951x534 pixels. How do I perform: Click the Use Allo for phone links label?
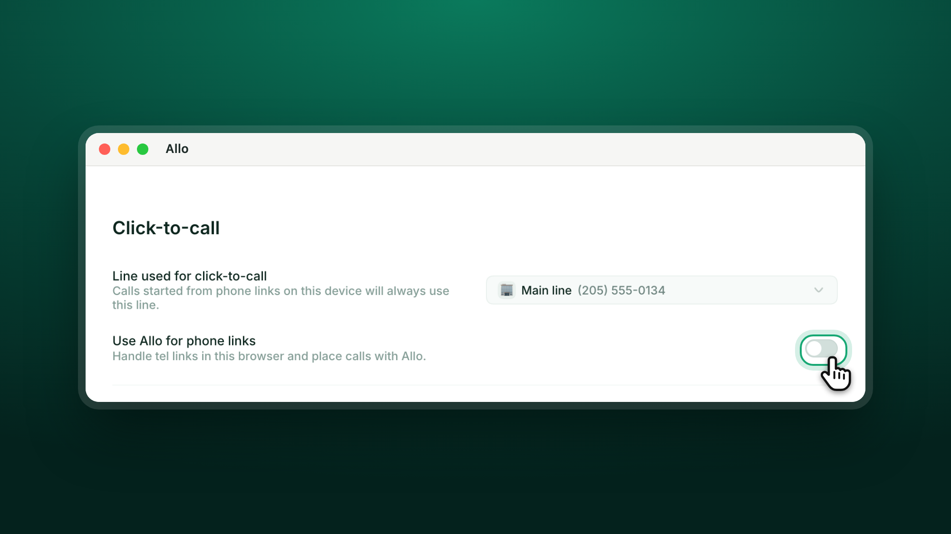(184, 341)
